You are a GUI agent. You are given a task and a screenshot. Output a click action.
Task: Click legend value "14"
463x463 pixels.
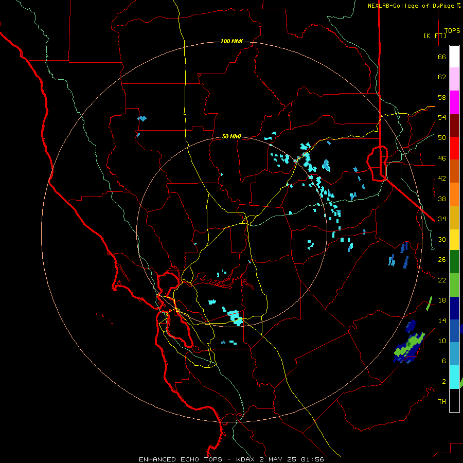442,320
